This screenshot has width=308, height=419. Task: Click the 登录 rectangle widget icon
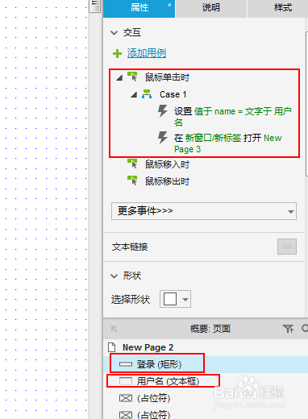[x=126, y=364]
